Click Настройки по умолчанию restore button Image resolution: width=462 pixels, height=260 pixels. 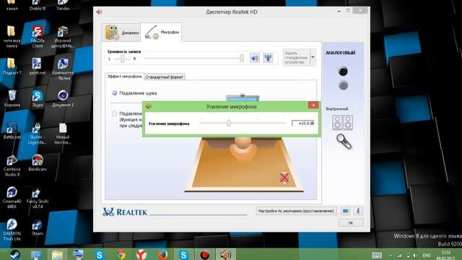(x=296, y=211)
